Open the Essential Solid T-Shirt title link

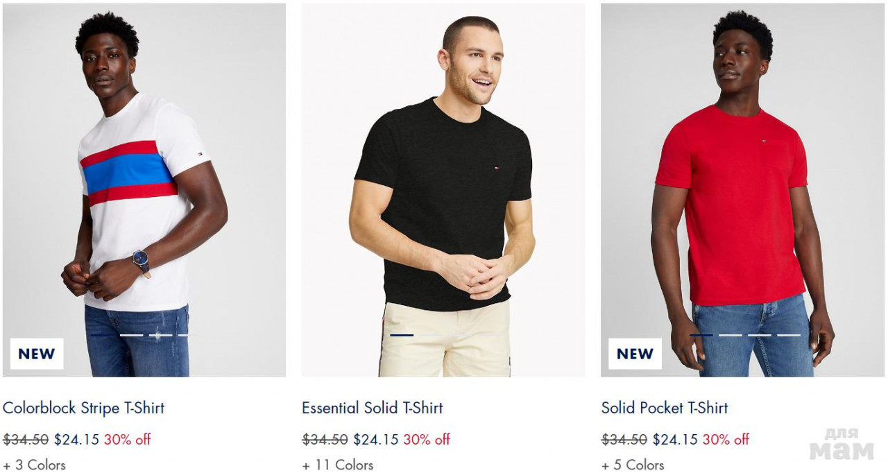pyautogui.click(x=373, y=408)
